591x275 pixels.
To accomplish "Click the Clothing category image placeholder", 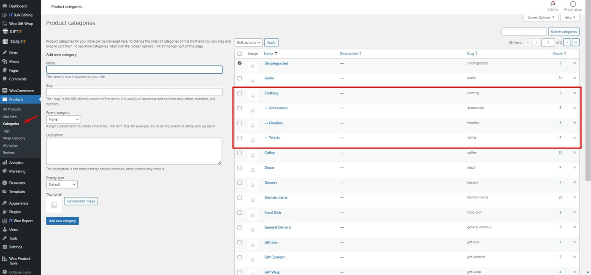I will 252,95.
